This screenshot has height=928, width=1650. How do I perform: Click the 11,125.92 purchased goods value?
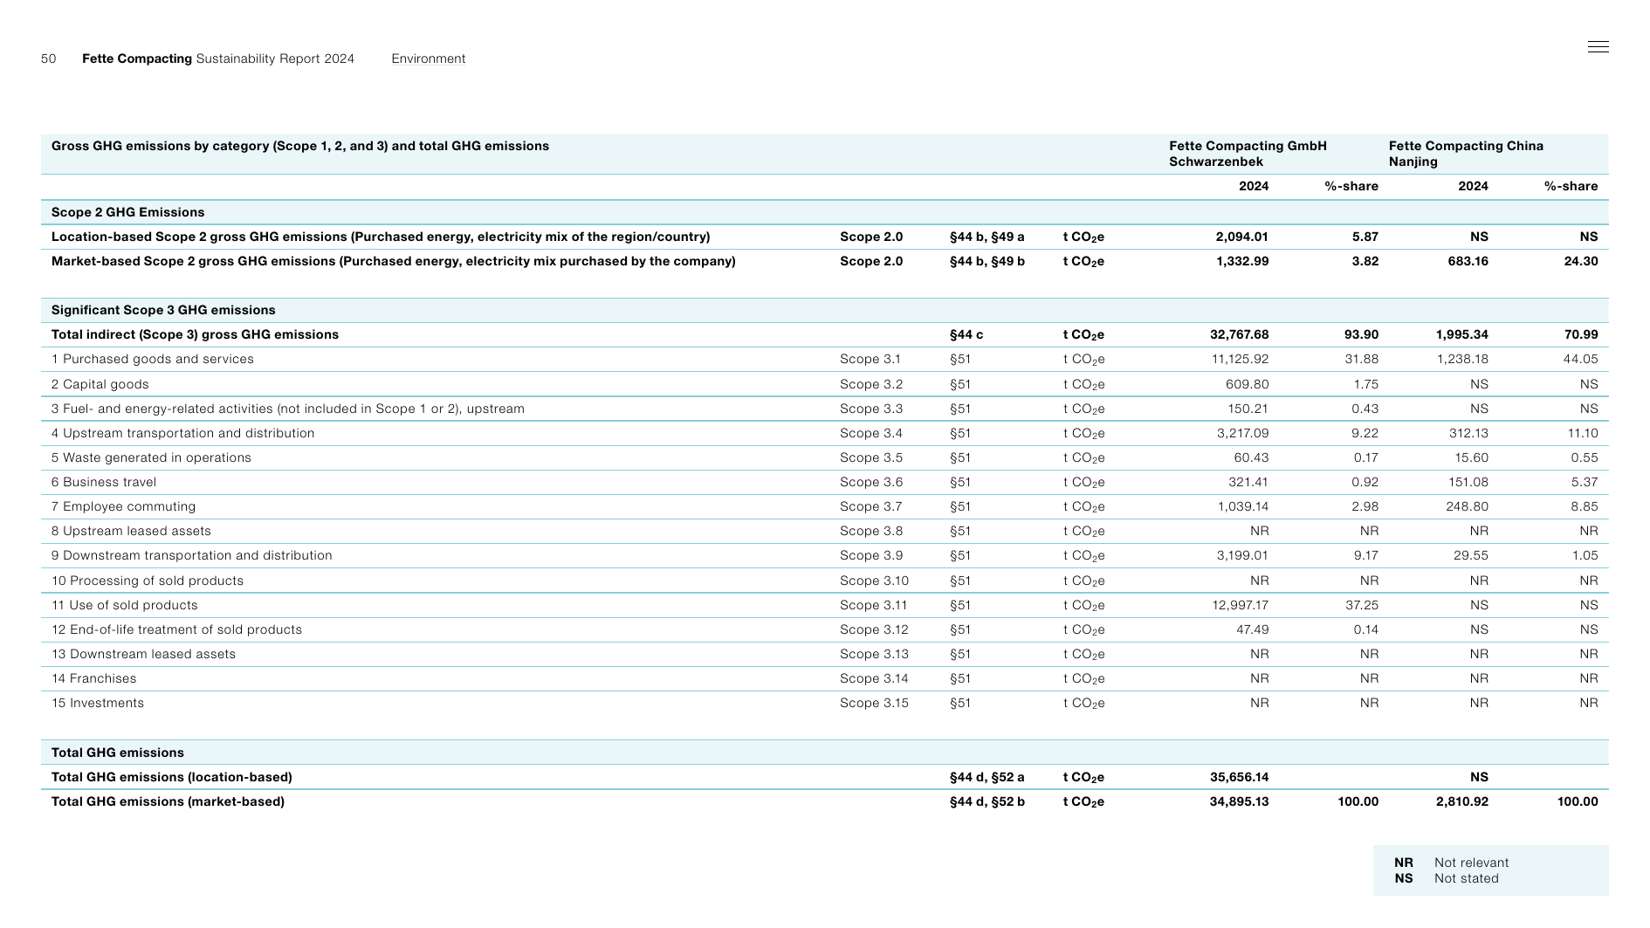[1241, 359]
